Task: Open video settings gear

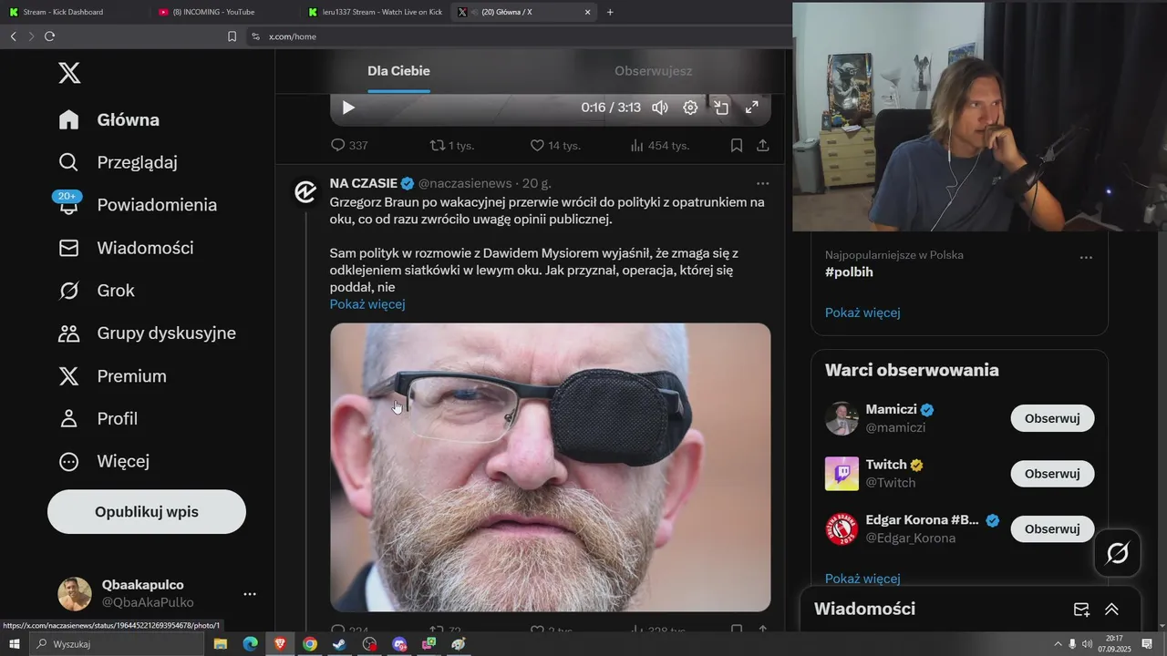Action: tap(691, 108)
